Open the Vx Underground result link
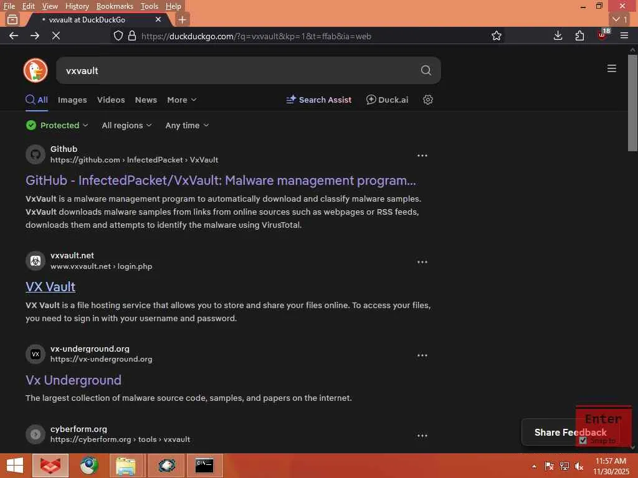 tap(74, 380)
